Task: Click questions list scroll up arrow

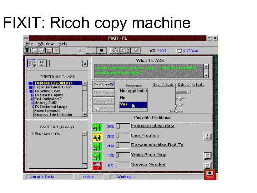Action: tap(85, 83)
